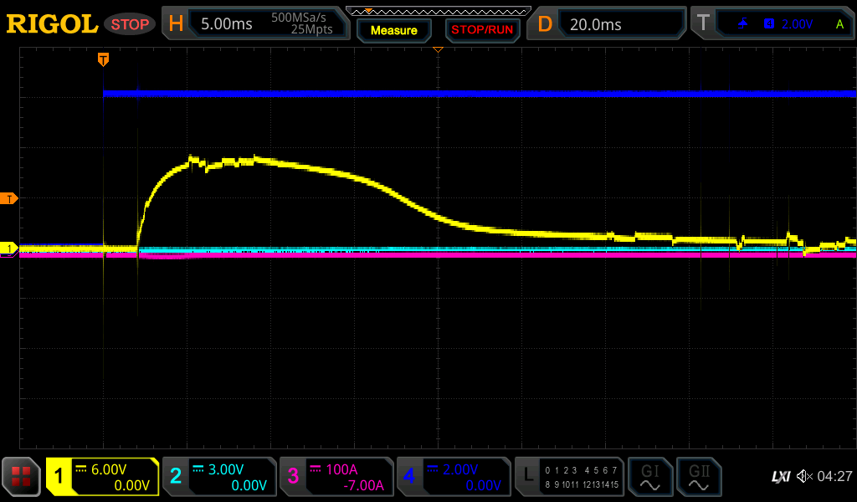This screenshot has width=857, height=502.
Task: Click the RIGOL logo
Action: tap(52, 24)
